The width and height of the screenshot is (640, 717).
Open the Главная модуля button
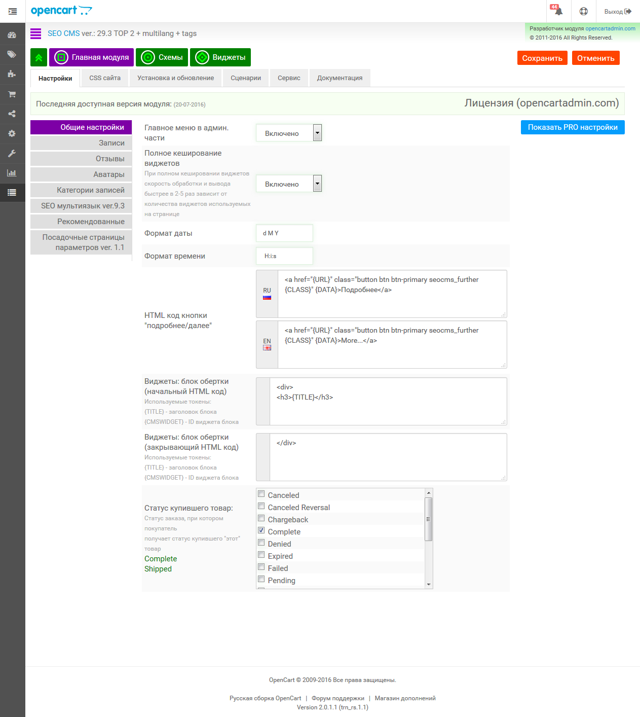(91, 57)
